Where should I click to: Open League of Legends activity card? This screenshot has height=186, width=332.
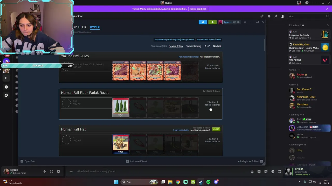(x=309, y=34)
